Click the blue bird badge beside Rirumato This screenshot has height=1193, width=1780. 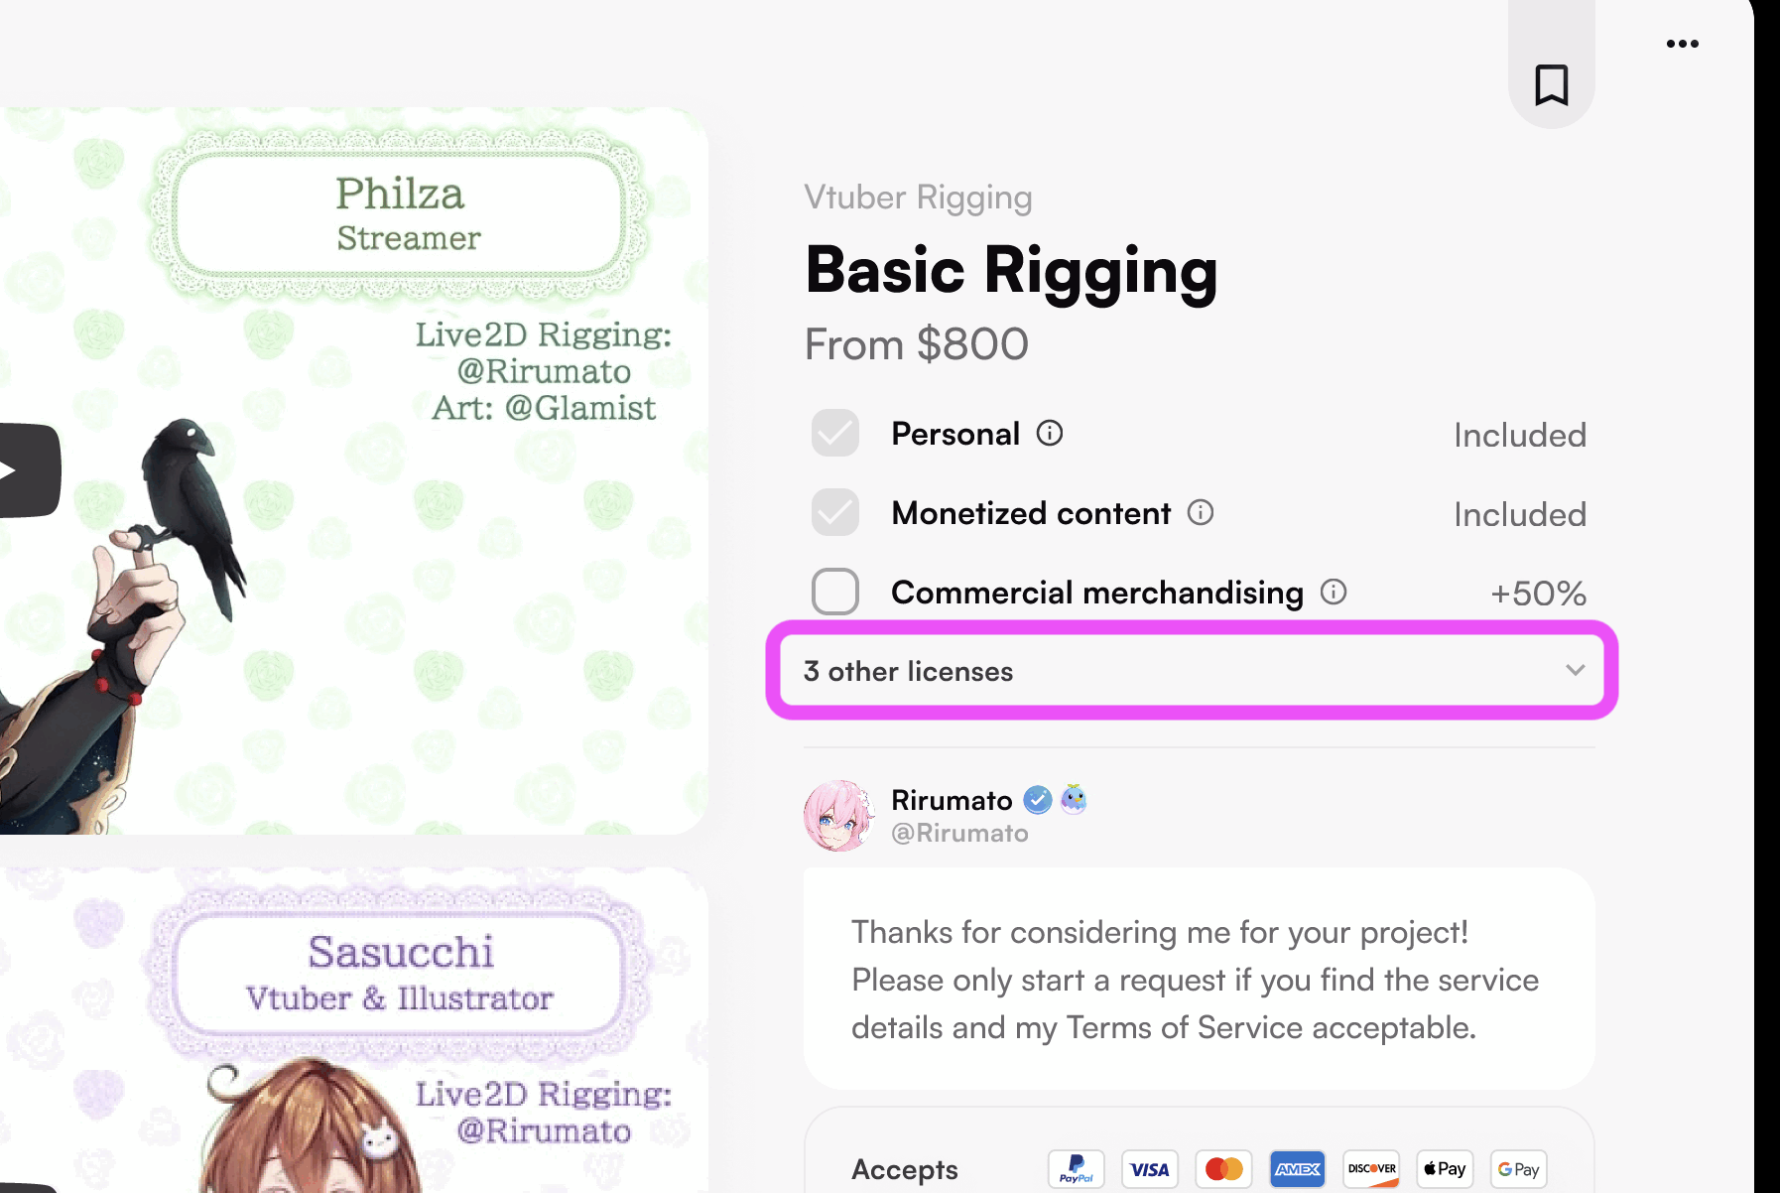(1074, 799)
